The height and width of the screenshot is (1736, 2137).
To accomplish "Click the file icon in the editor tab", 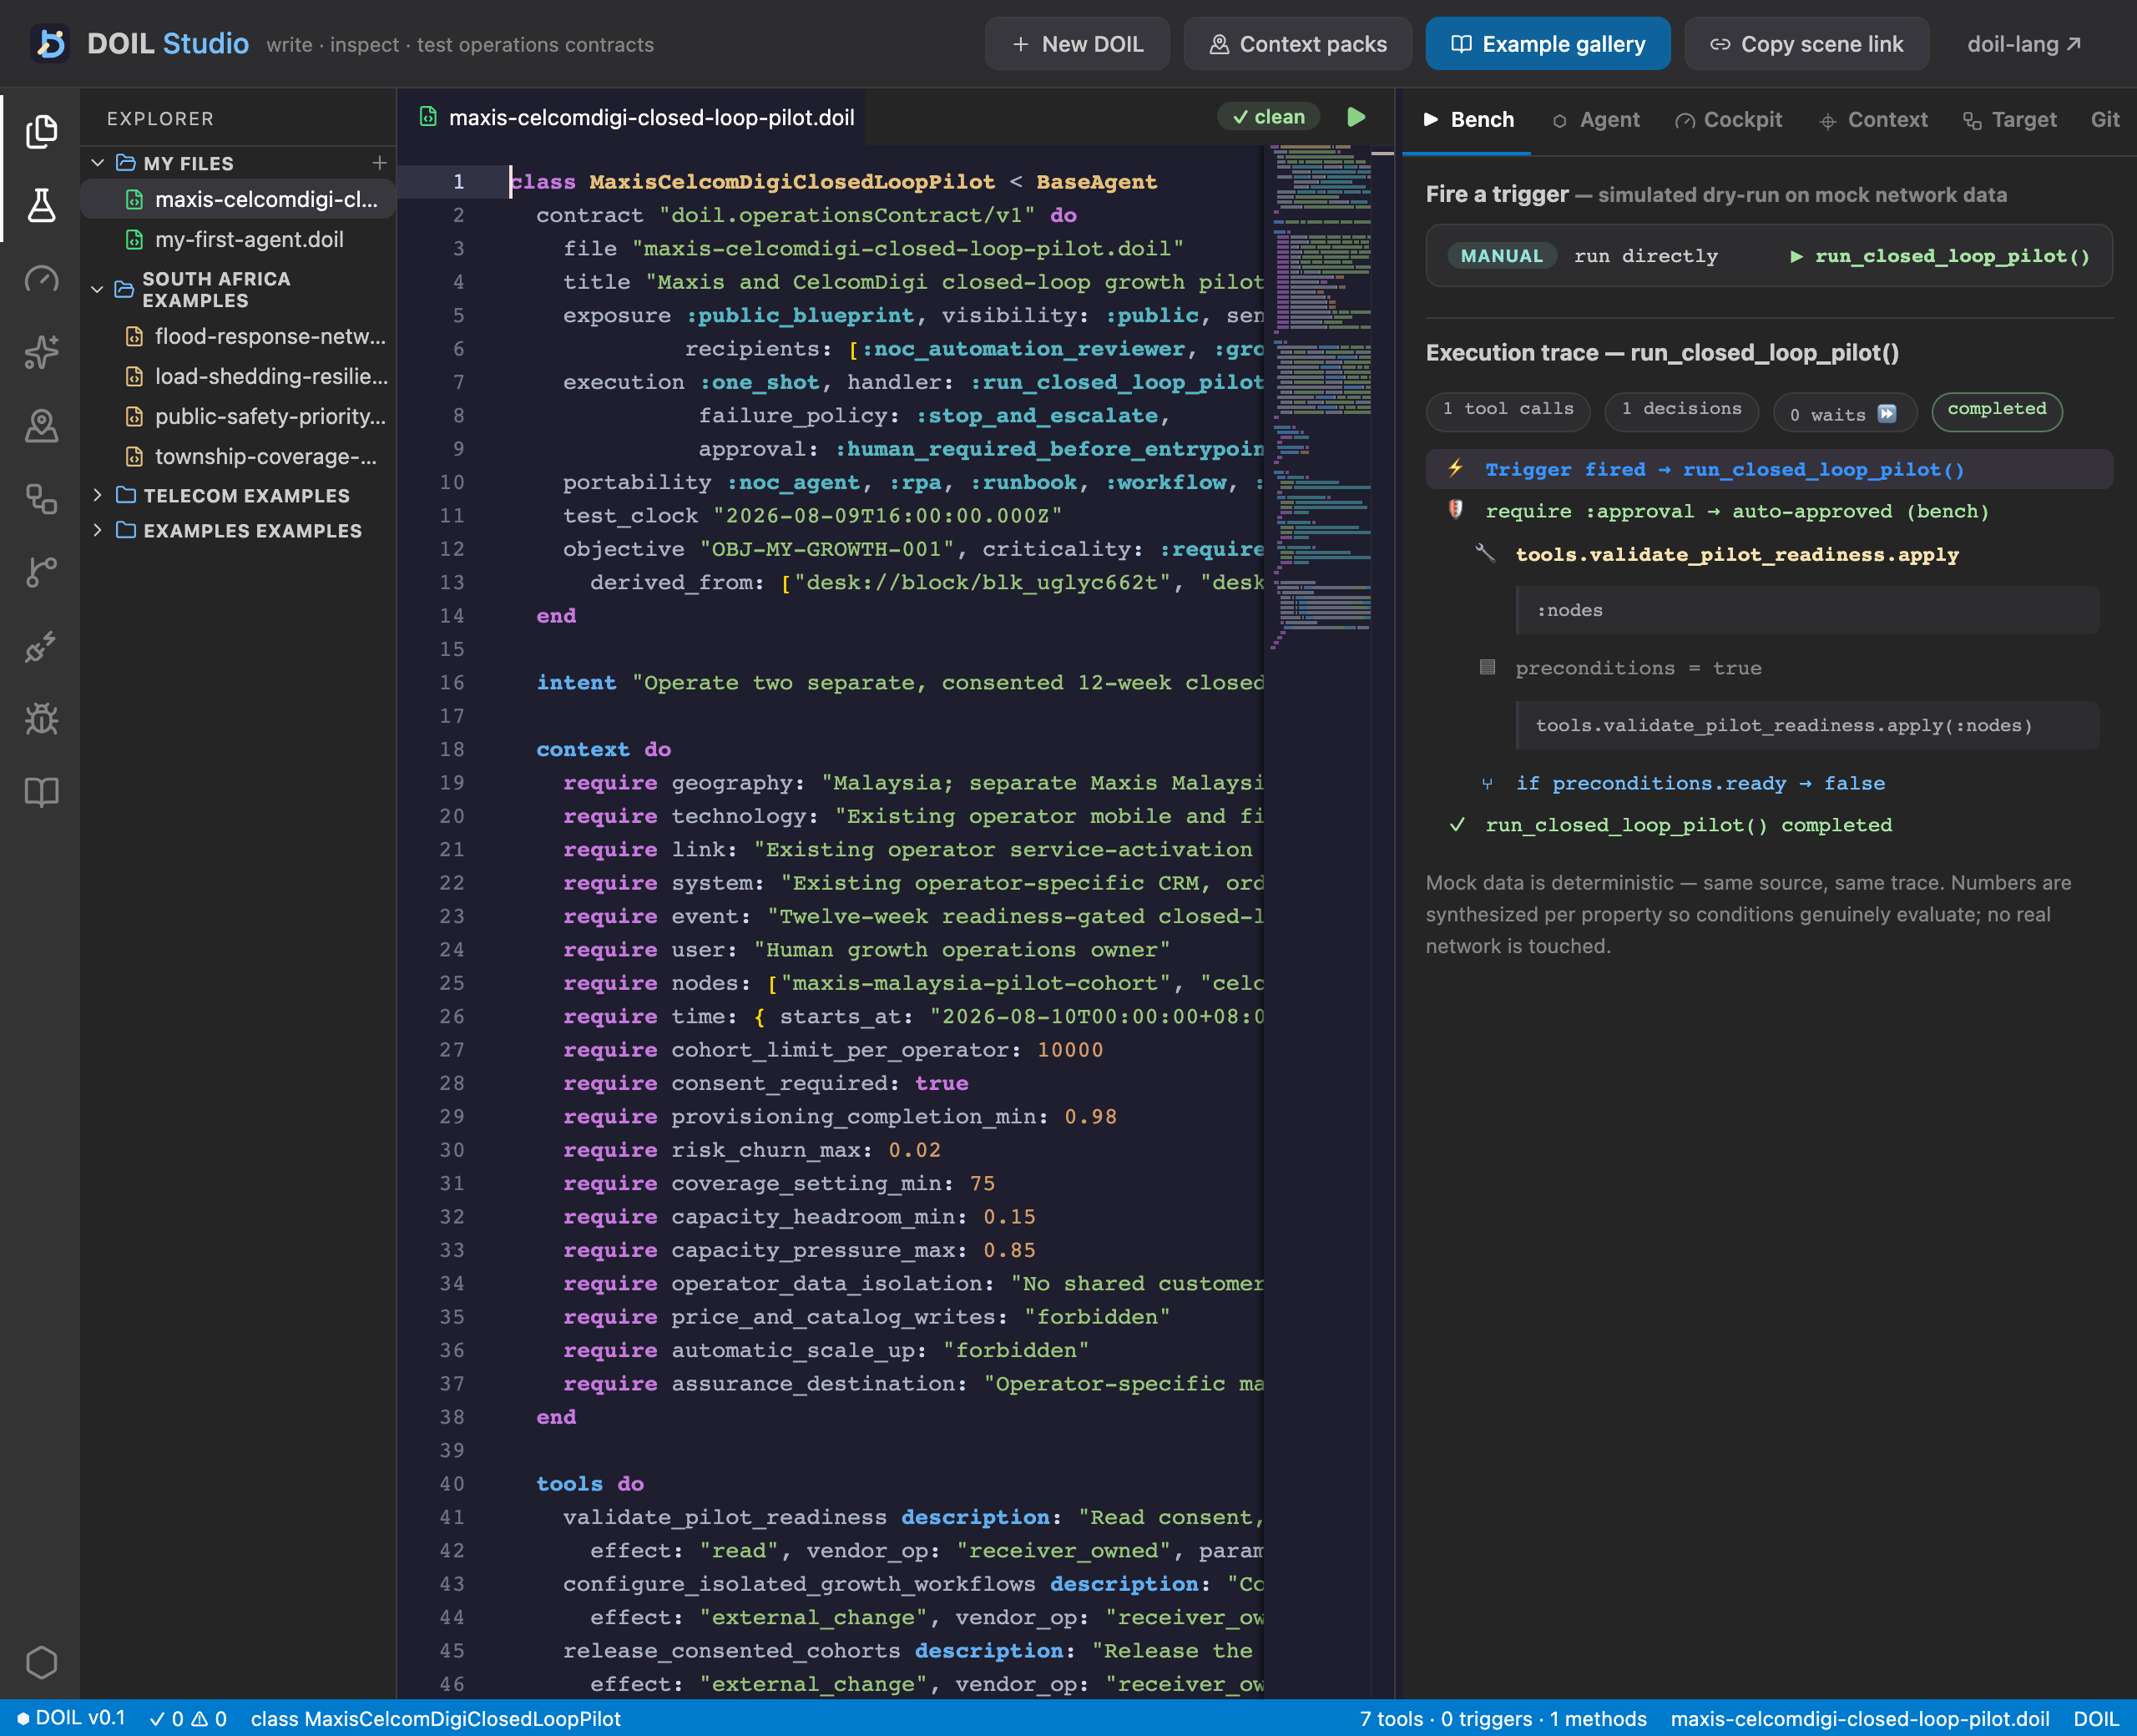I will tap(428, 117).
